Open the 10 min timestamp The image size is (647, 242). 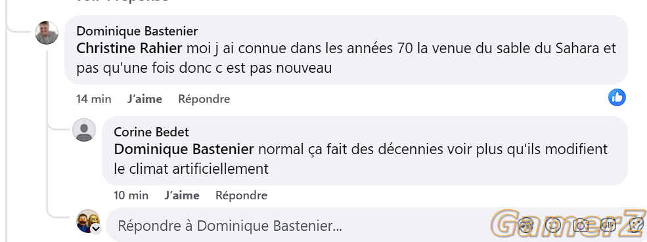[131, 195]
